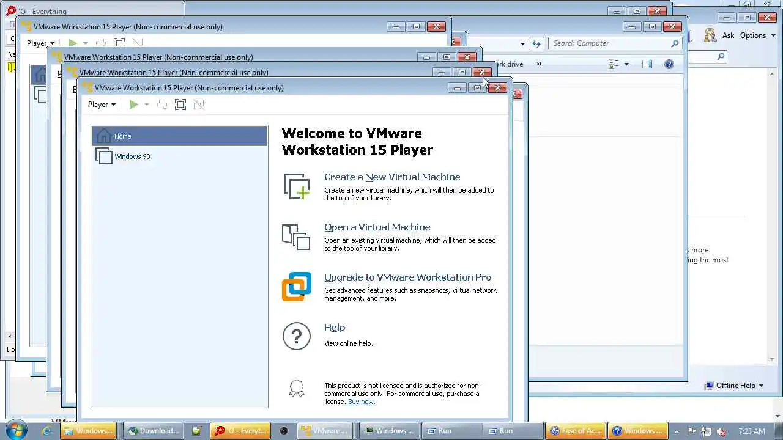
Task: Switch to the VMware taskbar button
Action: click(x=326, y=431)
